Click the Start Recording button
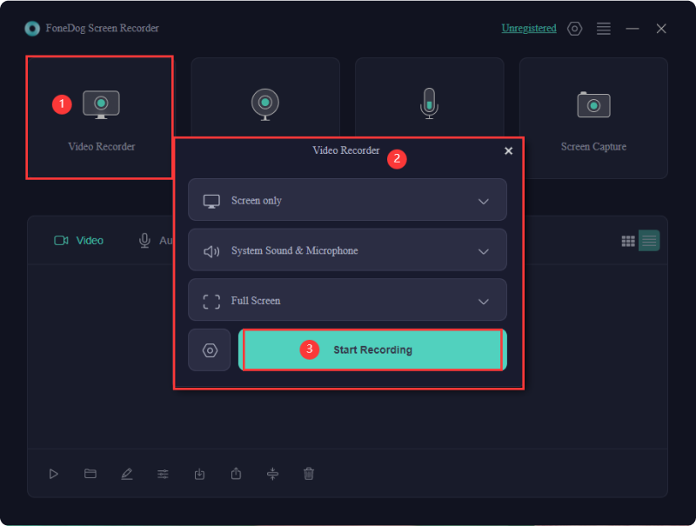 click(372, 349)
